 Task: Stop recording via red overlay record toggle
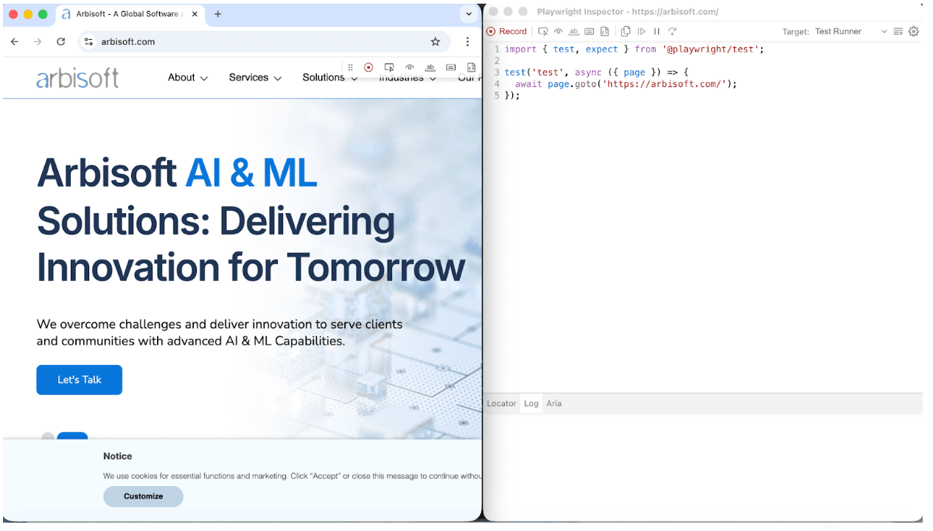[x=368, y=67]
